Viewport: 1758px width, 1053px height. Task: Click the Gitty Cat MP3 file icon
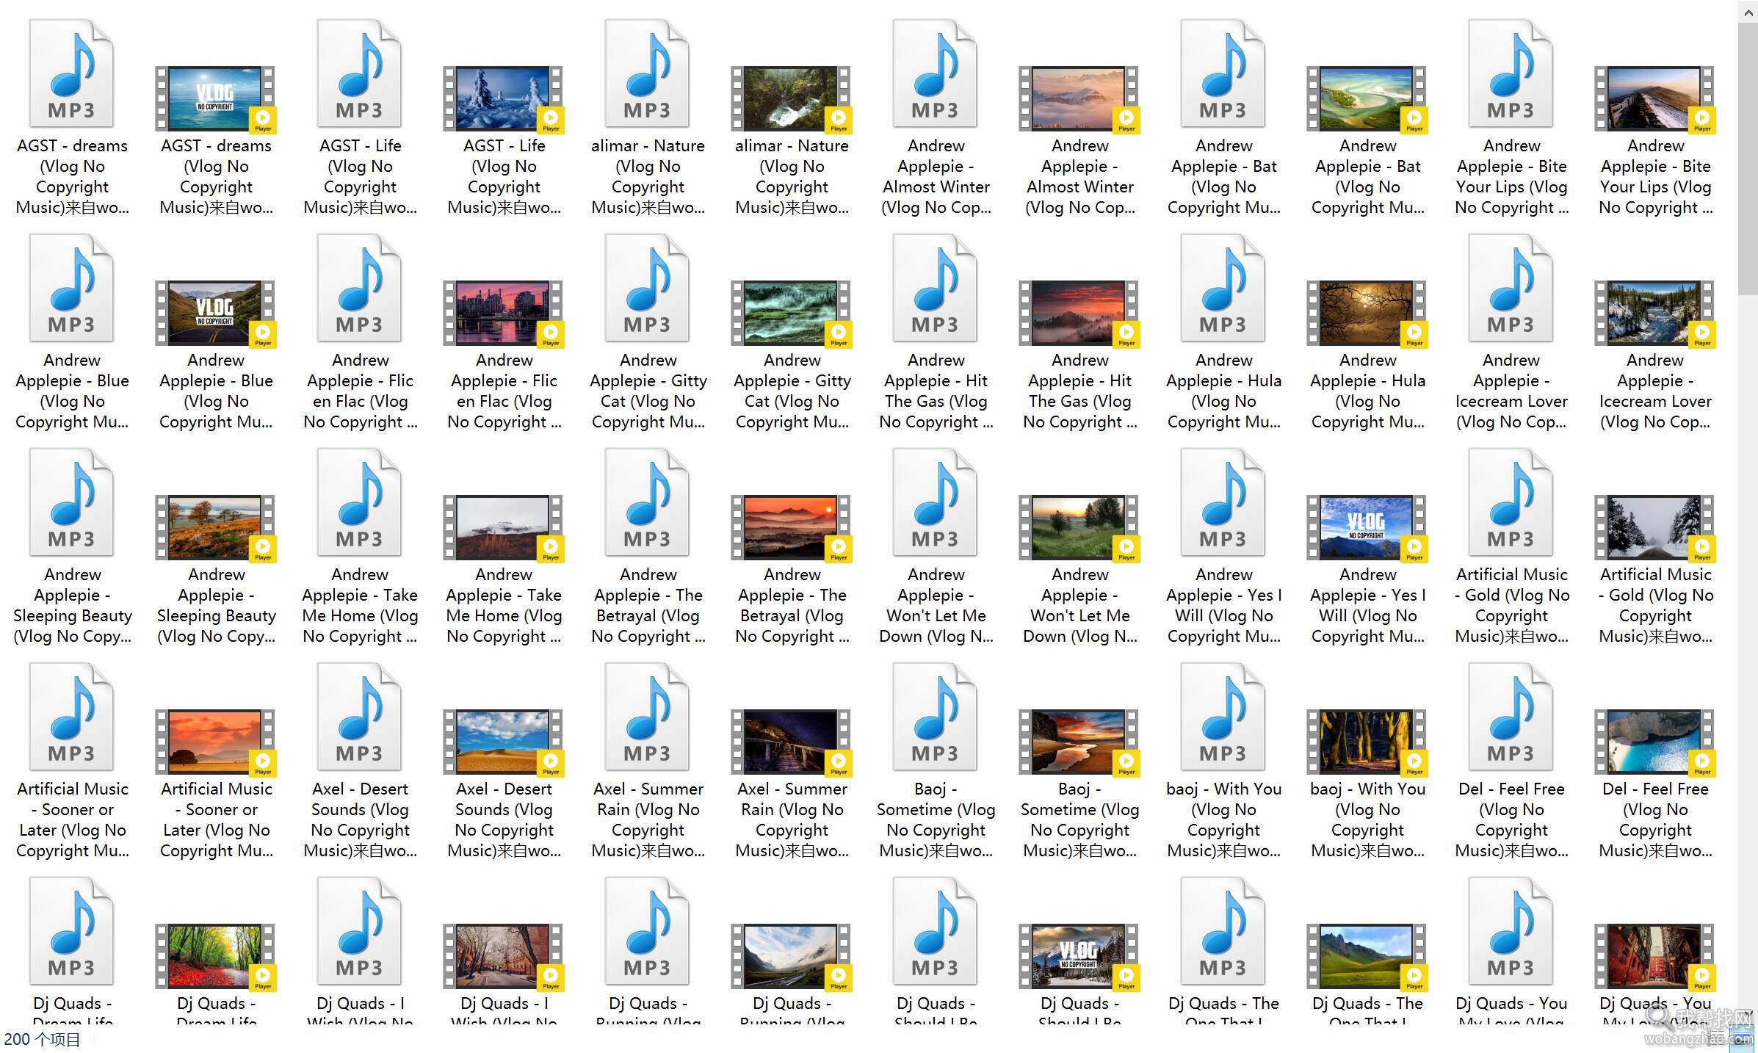point(647,288)
